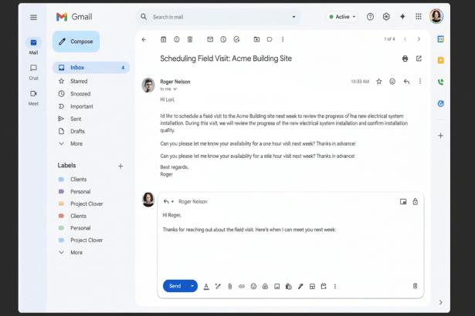Open the Google apps grid

tap(419, 17)
